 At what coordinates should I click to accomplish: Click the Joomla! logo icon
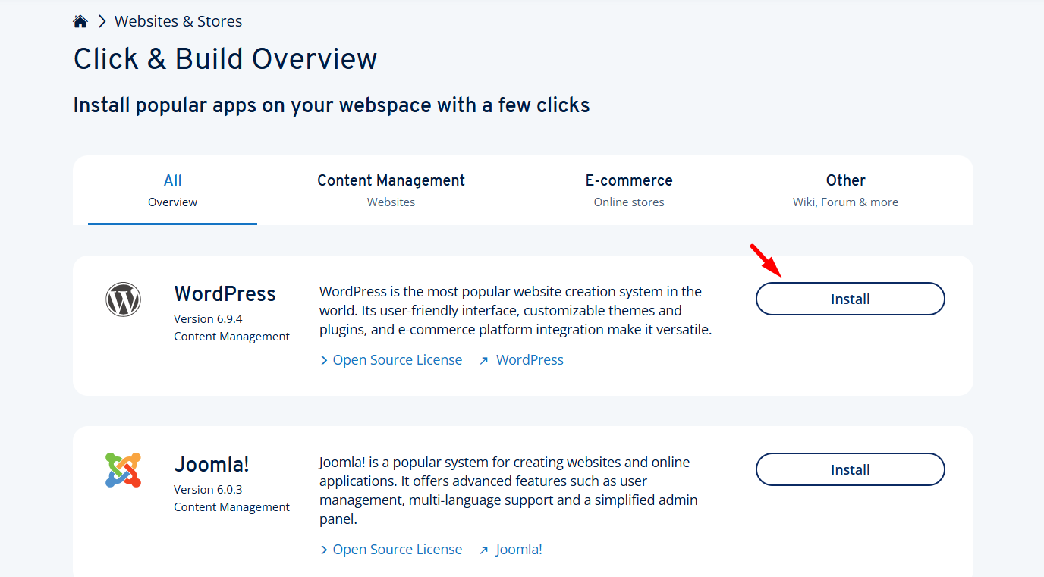tap(123, 470)
